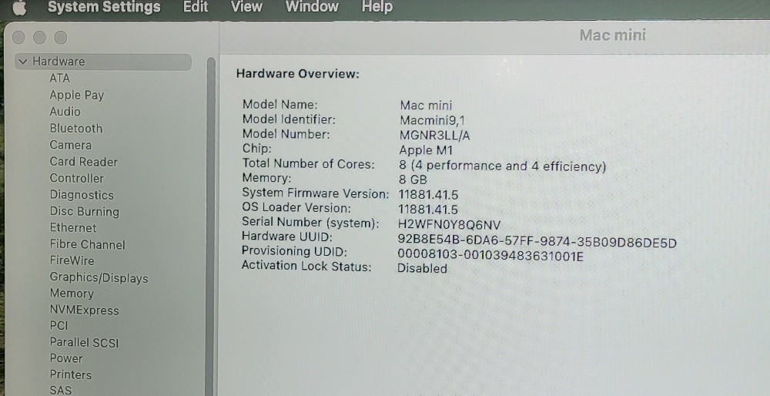
Task: Select Disc Burning in the sidebar
Action: pos(85,212)
